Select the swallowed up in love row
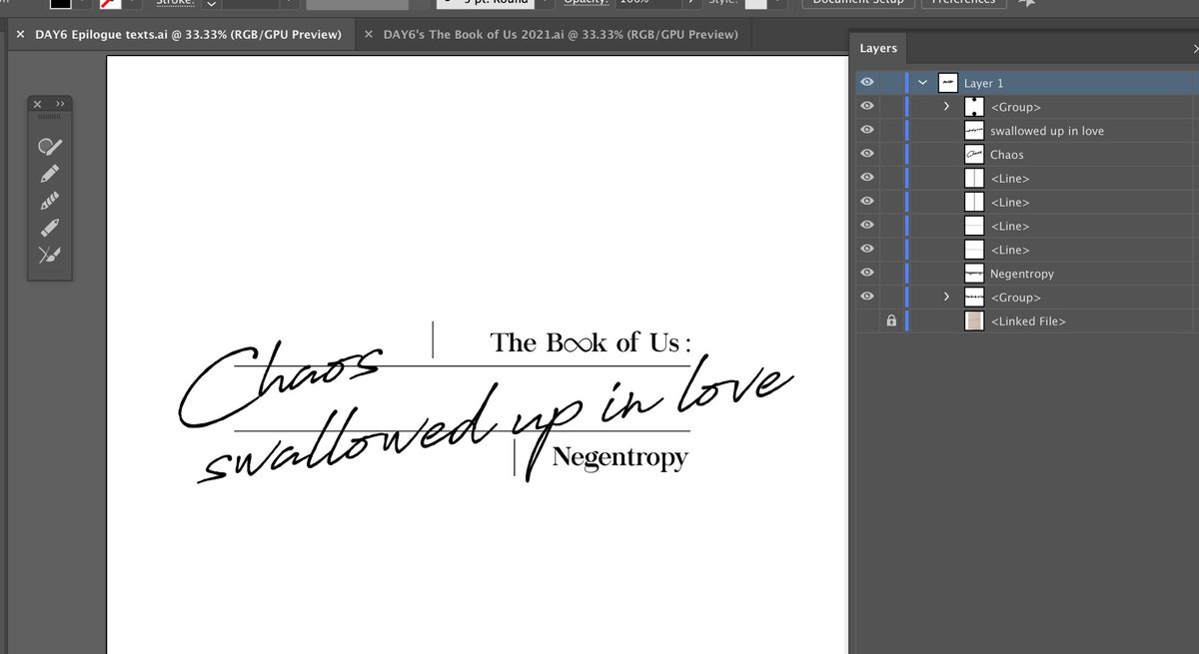 (x=1027, y=131)
